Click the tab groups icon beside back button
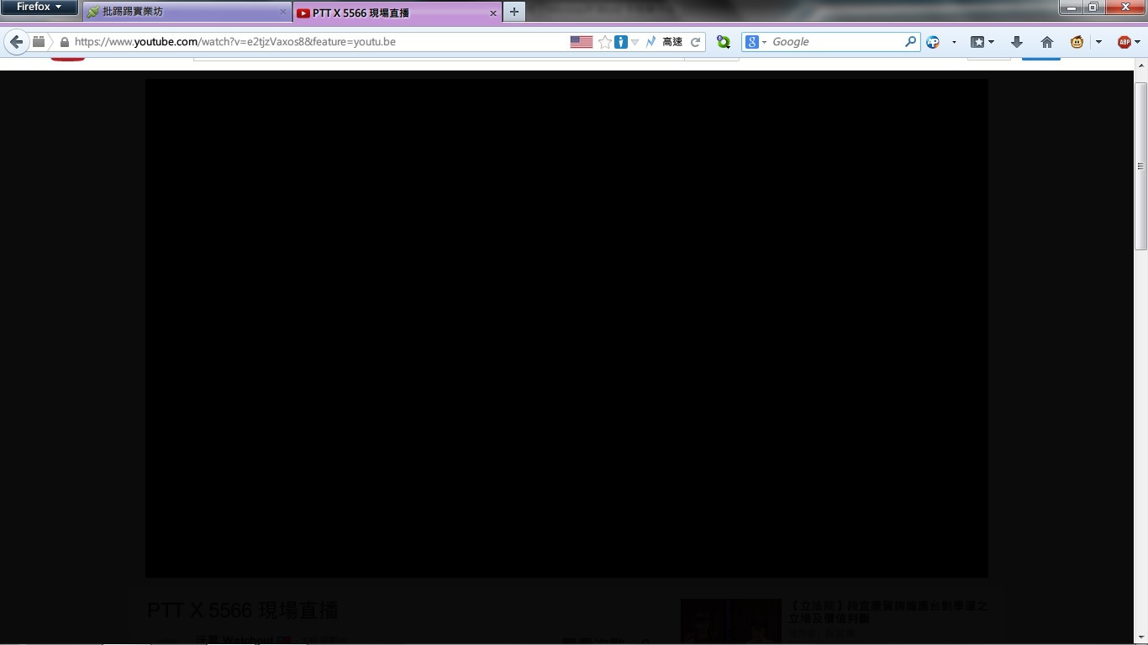This screenshot has width=1148, height=645. click(39, 42)
